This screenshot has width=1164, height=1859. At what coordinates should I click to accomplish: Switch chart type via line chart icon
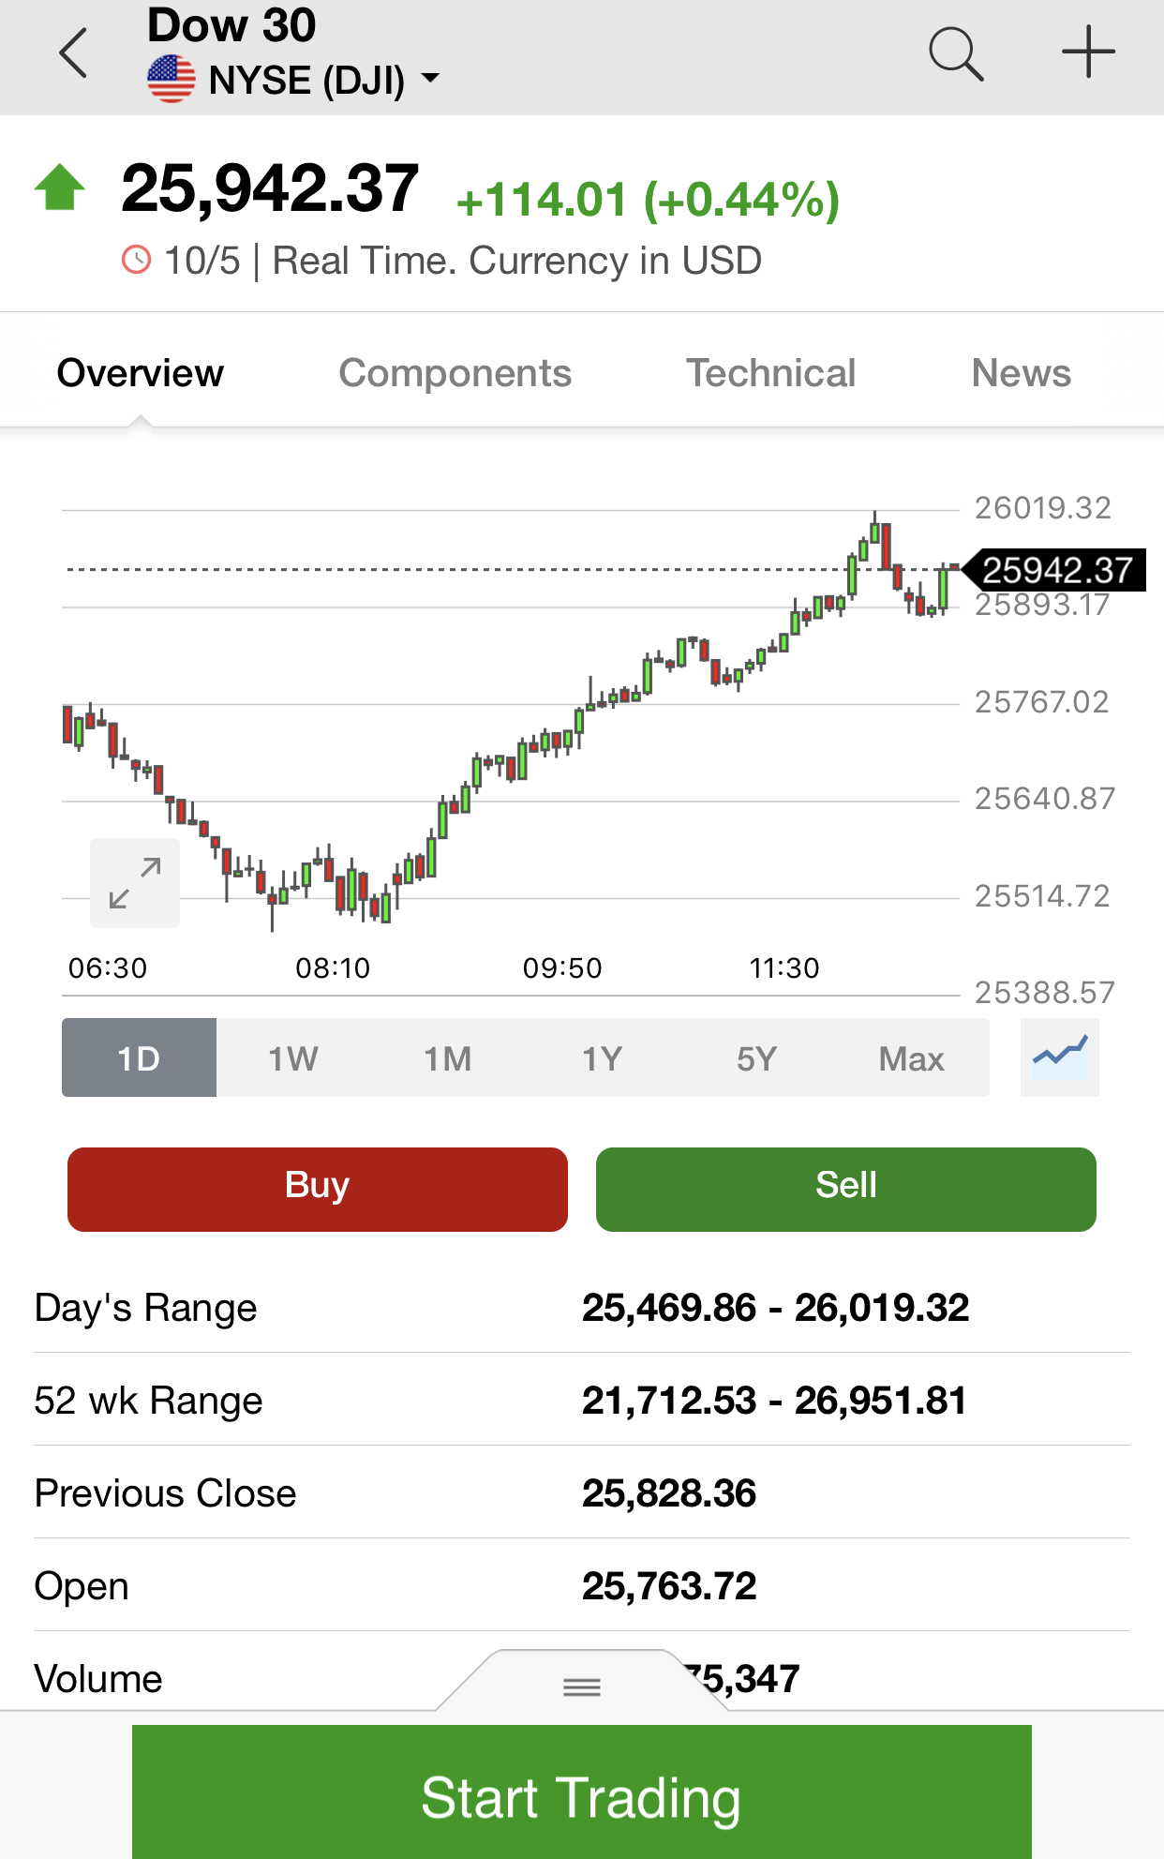1059,1057
